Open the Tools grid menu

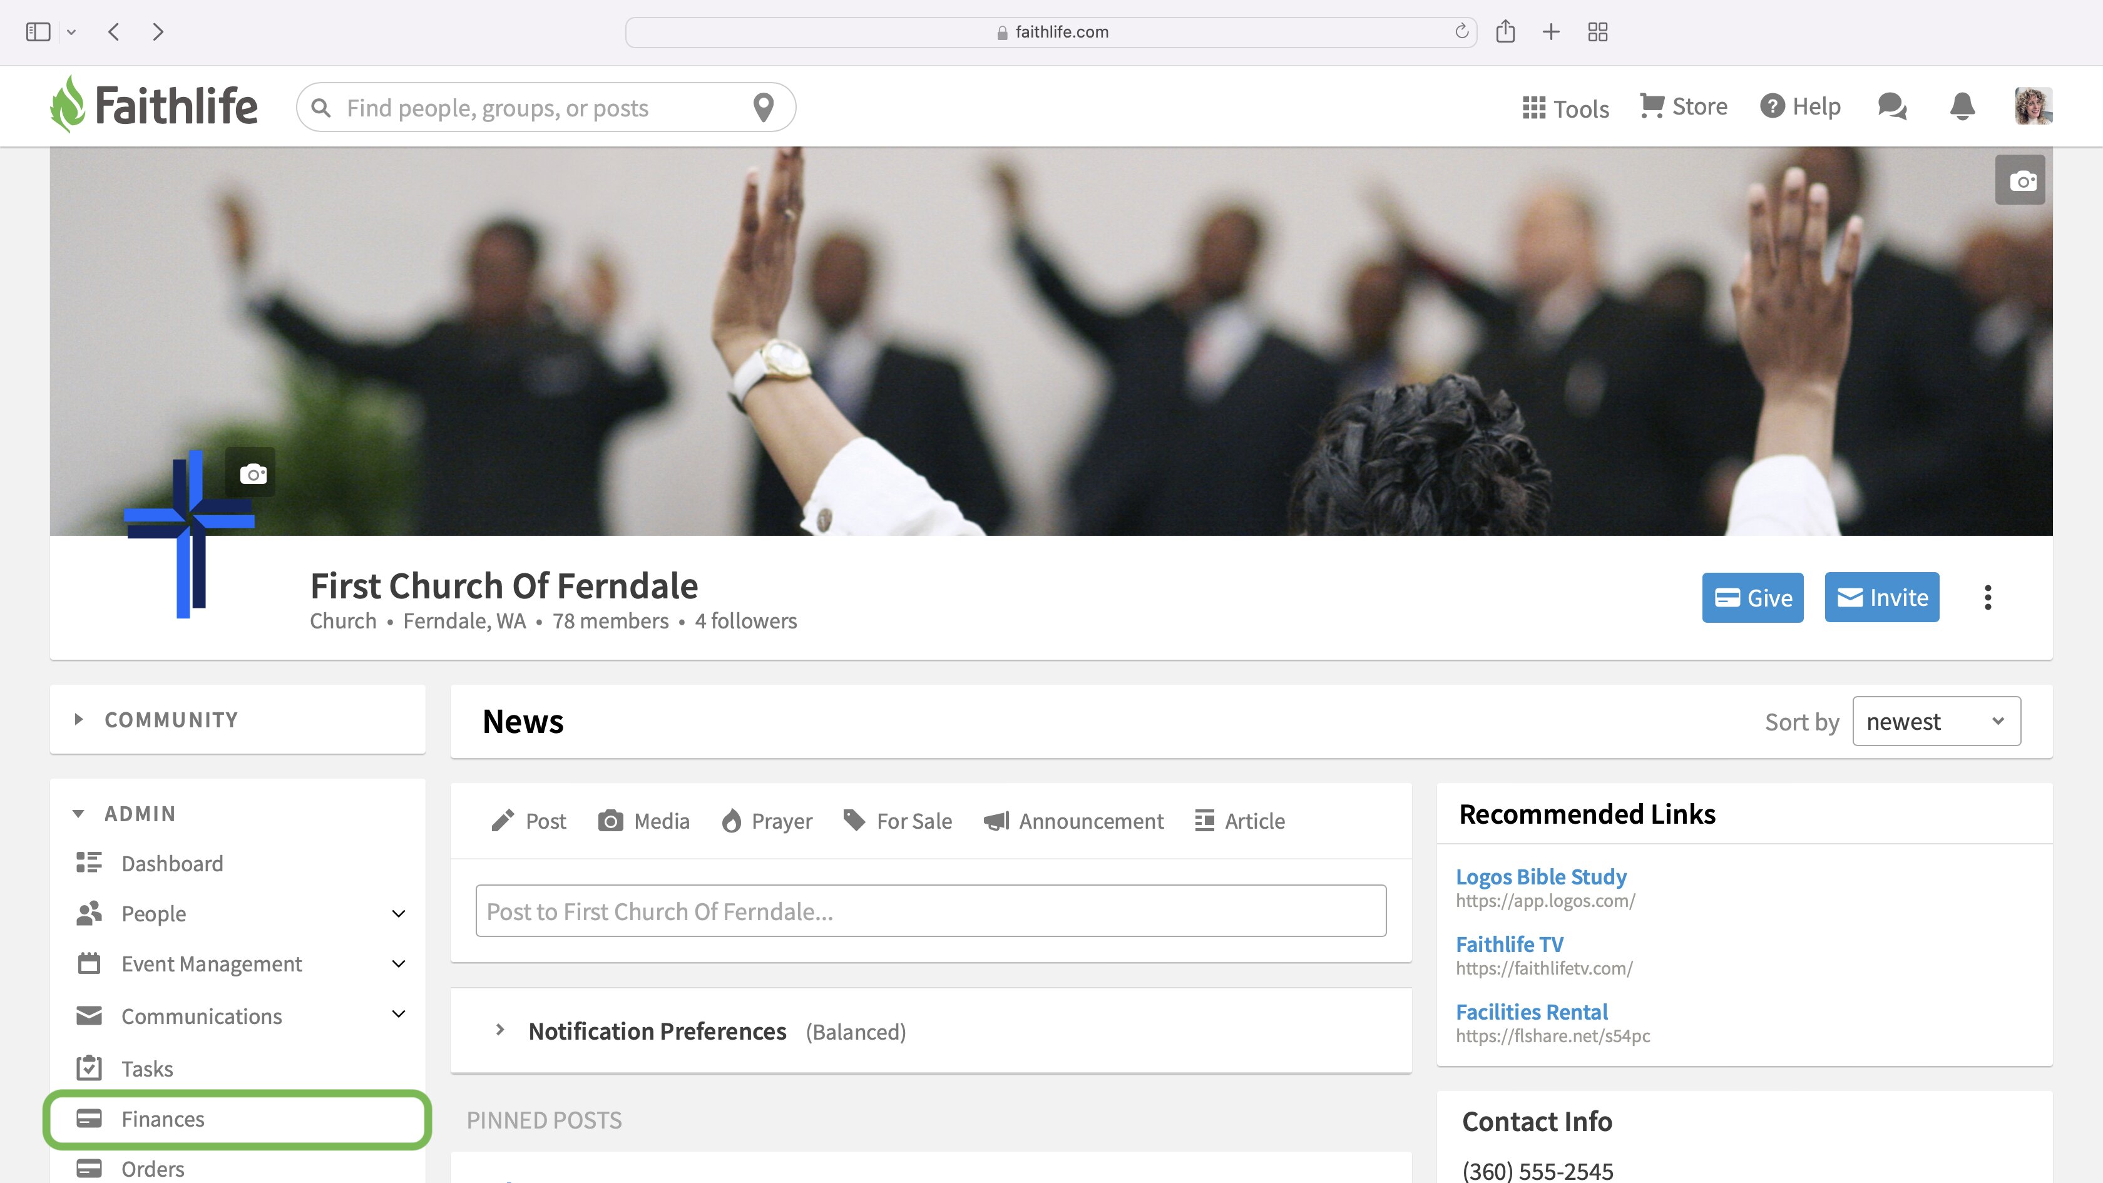click(x=1566, y=108)
